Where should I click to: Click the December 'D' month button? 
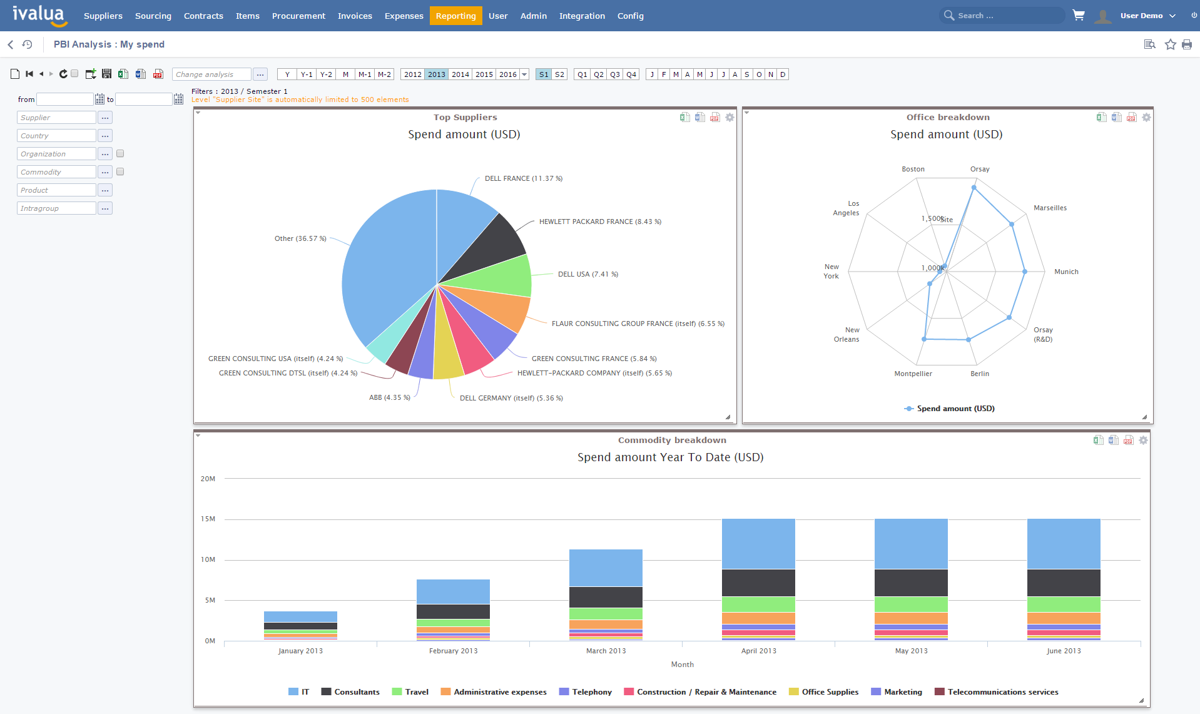click(783, 74)
